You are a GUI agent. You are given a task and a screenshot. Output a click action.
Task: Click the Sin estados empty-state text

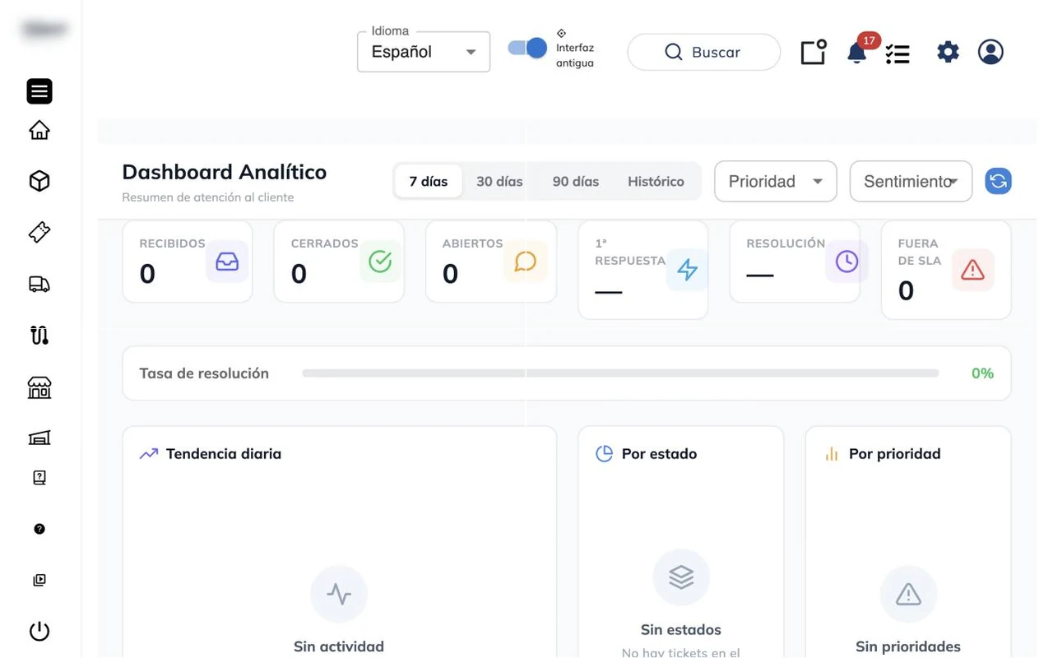(x=681, y=630)
